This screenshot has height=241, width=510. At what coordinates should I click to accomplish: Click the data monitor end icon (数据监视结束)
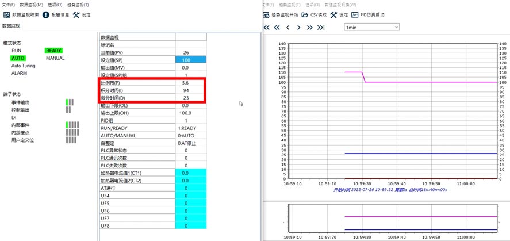click(x=7, y=14)
